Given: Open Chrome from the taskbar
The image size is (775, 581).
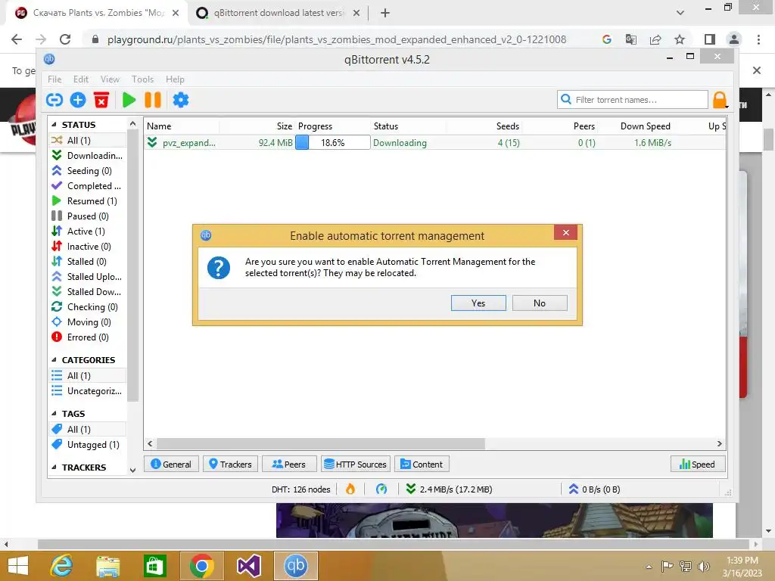Looking at the screenshot, I should click(x=201, y=566).
